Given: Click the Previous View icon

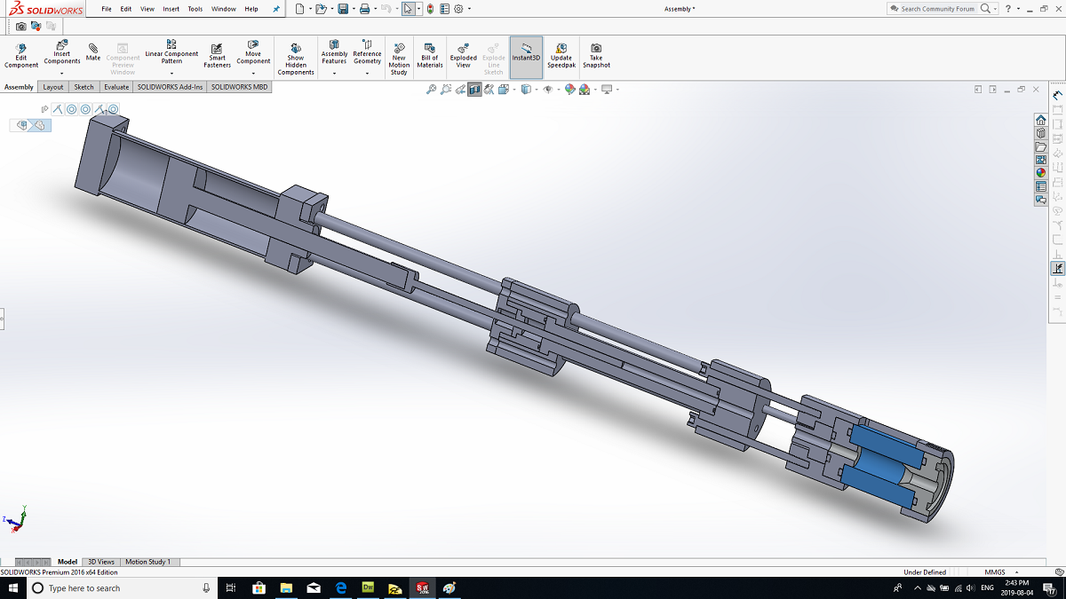Looking at the screenshot, I should tap(460, 90).
